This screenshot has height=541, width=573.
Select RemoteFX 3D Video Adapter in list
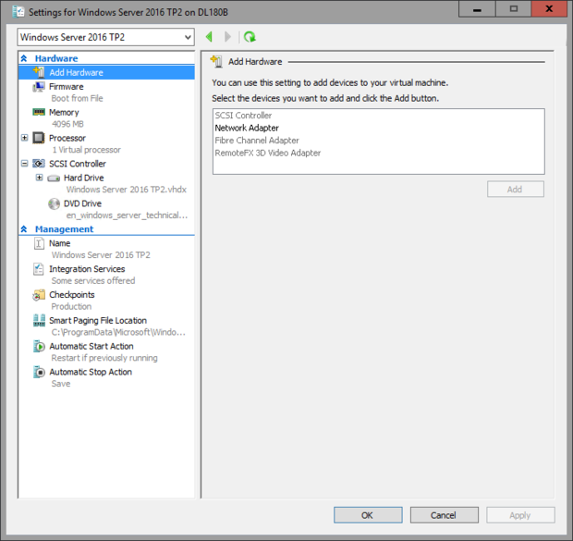[x=268, y=153]
